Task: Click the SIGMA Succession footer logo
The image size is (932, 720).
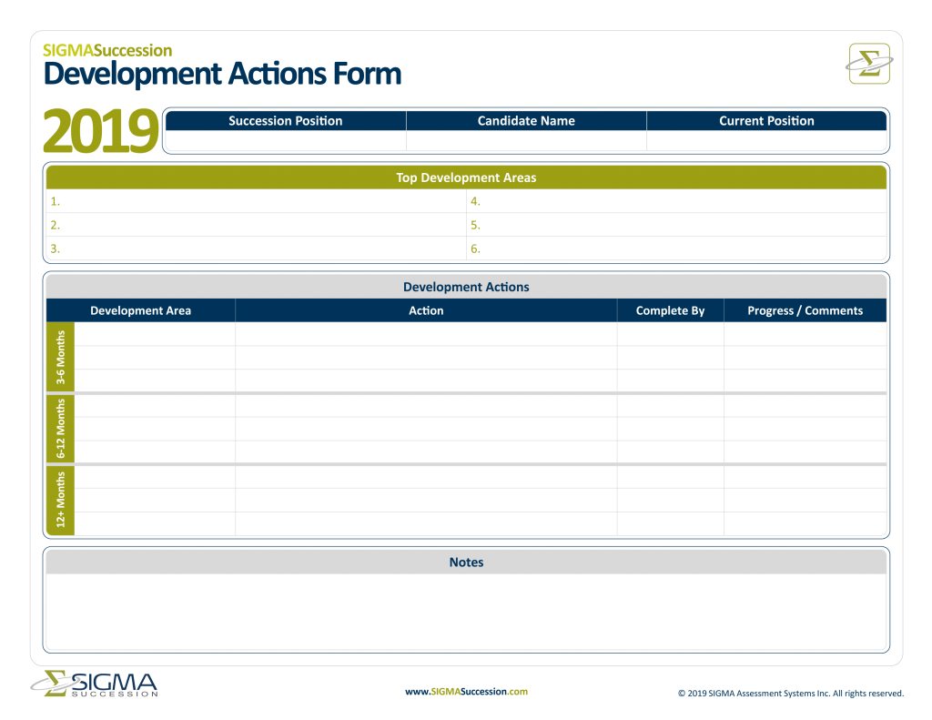Action: [95, 685]
